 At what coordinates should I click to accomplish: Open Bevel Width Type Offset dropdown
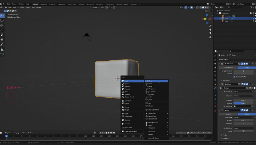click(x=244, y=117)
